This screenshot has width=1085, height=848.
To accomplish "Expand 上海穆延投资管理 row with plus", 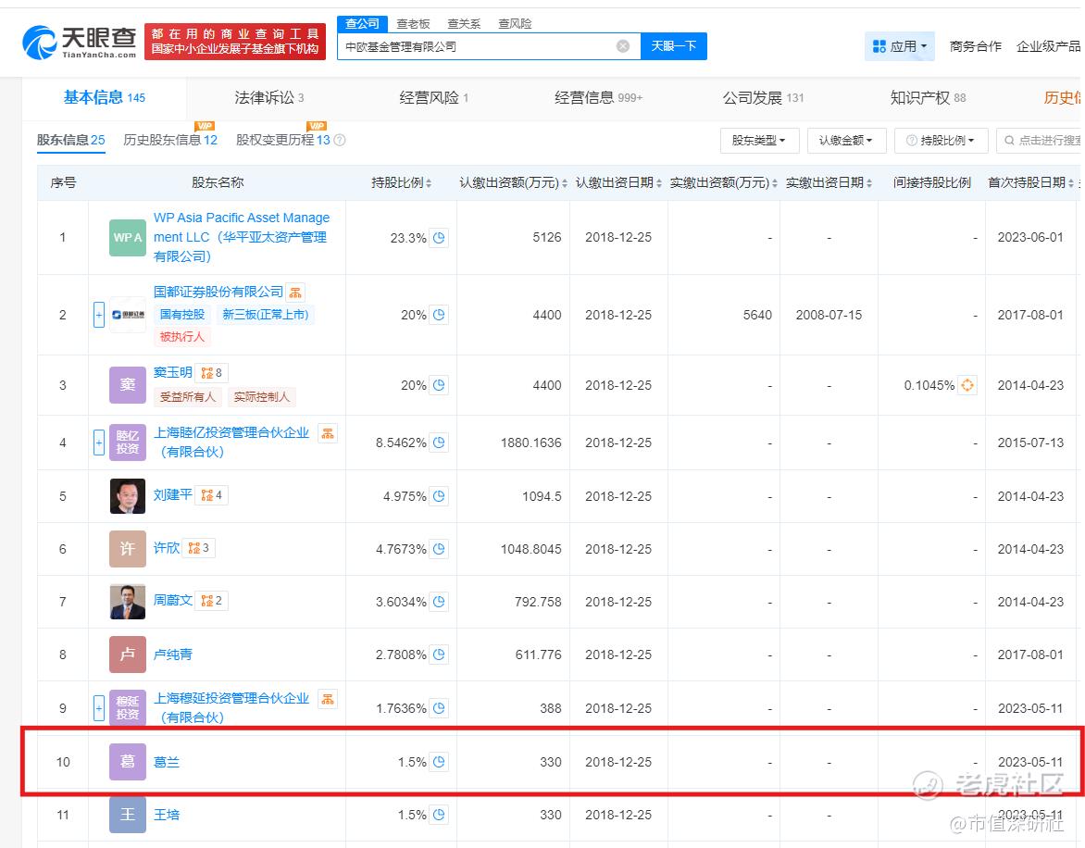I will click(99, 708).
